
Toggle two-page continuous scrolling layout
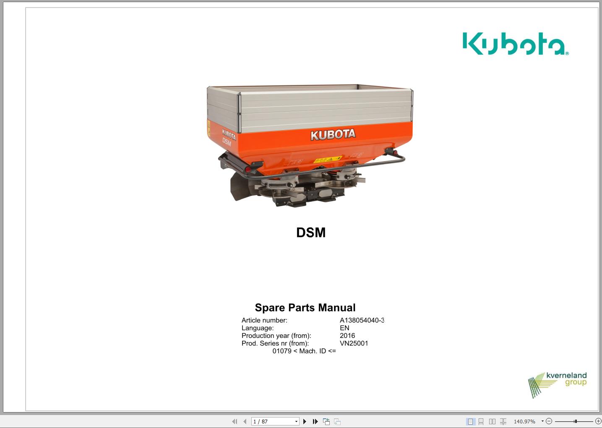point(503,421)
